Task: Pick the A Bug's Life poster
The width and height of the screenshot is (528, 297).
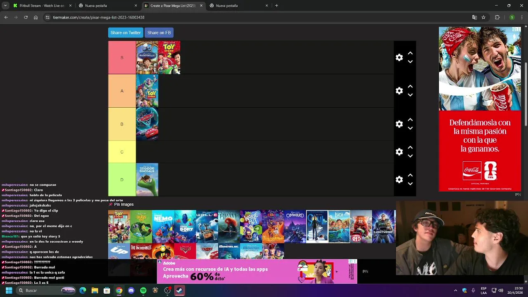Action: pos(141,227)
